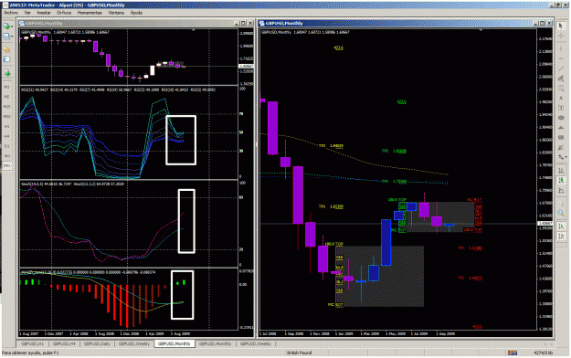Select the Rectangle shape tool

tap(561, 137)
